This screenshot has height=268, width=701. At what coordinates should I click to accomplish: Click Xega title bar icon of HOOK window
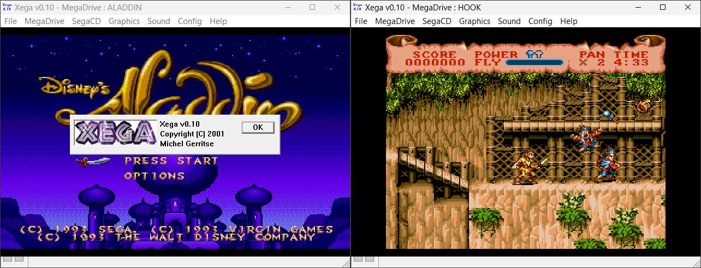coord(358,7)
